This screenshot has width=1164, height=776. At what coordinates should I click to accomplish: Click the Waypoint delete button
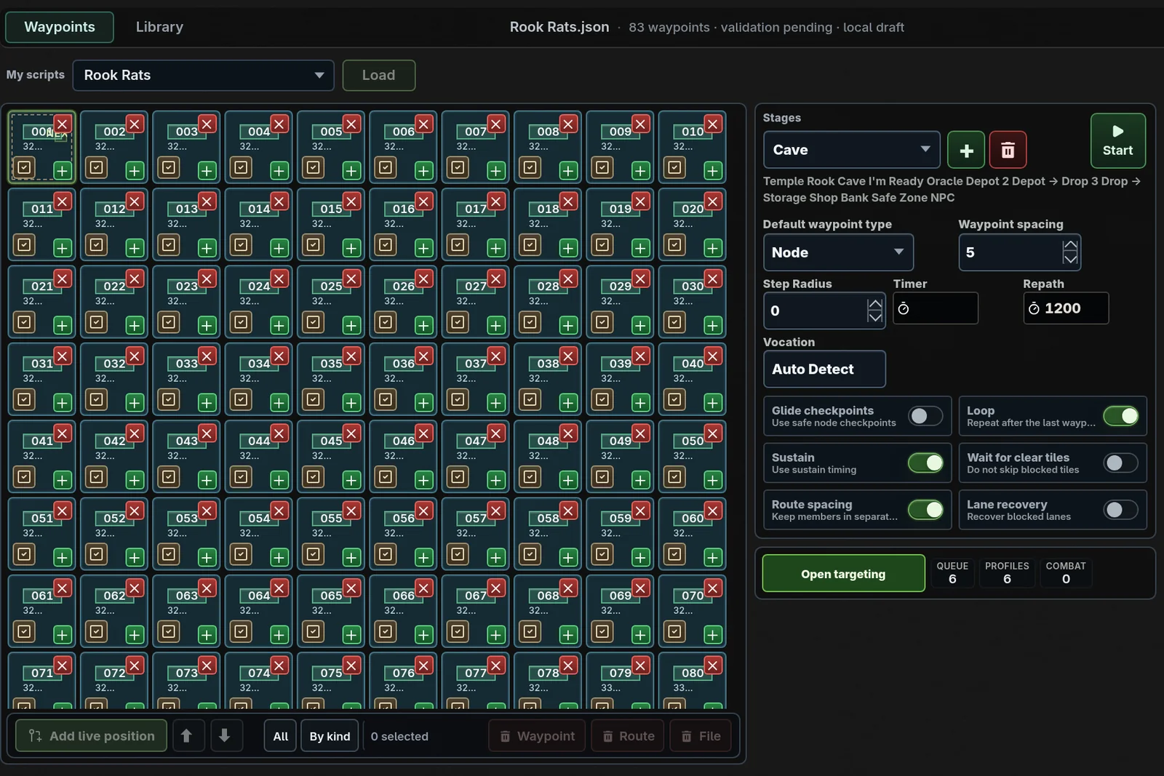(537, 736)
